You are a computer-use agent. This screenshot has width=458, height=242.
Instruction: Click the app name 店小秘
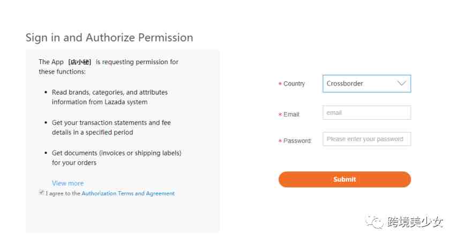click(x=80, y=62)
